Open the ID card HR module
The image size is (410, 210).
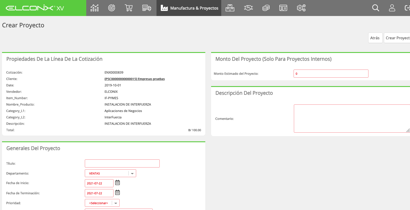(283, 8)
